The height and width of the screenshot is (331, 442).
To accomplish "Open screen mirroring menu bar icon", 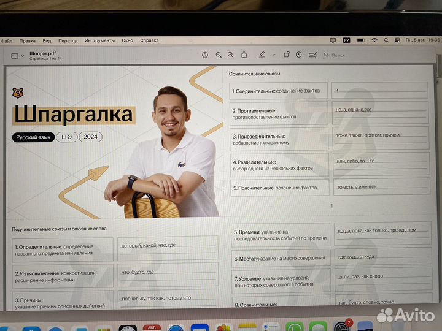I will (x=333, y=40).
